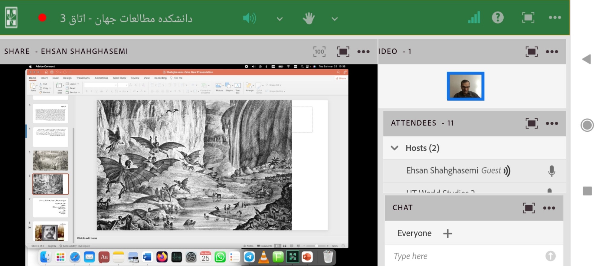Select slide 5 thumbnail
Screen dimensions: 605x266
pos(51,160)
